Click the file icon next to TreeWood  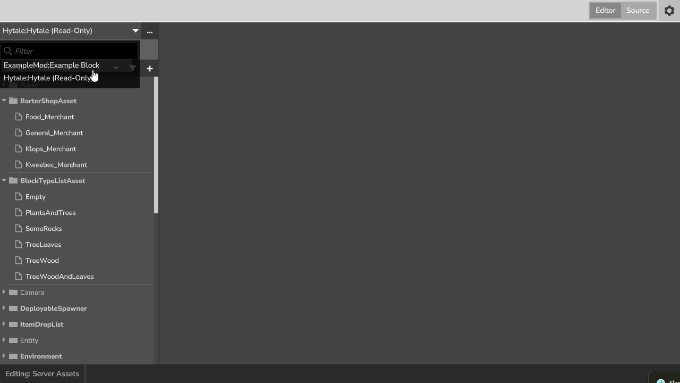[19, 260]
